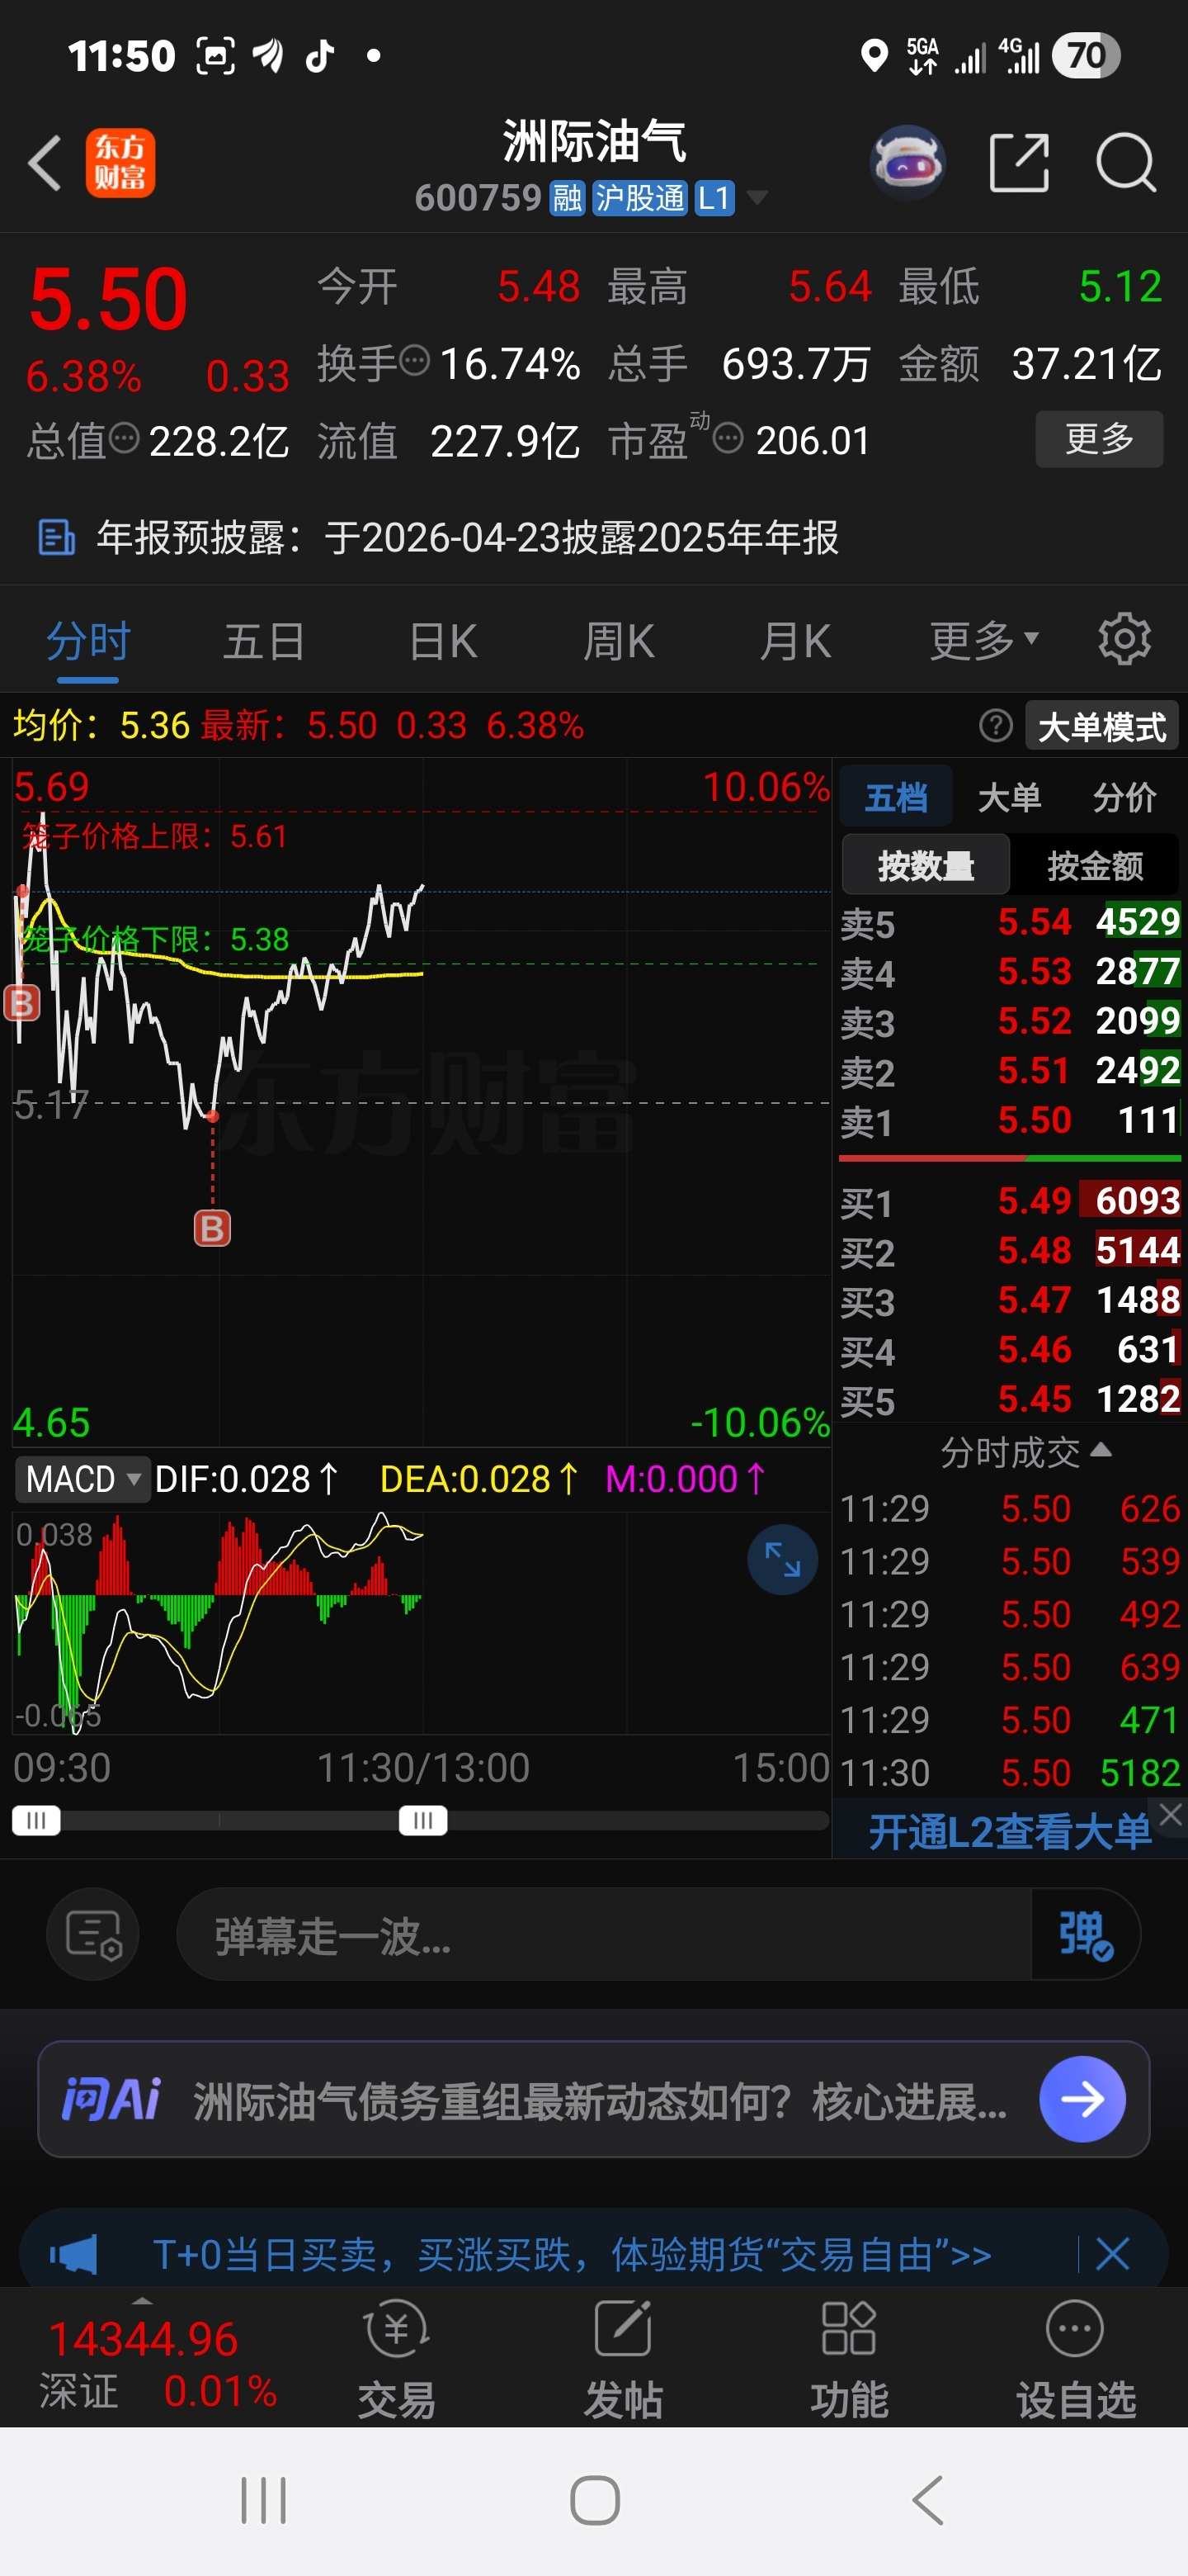Expand chart to fullscreen
This screenshot has width=1188, height=2576.
pyautogui.click(x=782, y=1559)
